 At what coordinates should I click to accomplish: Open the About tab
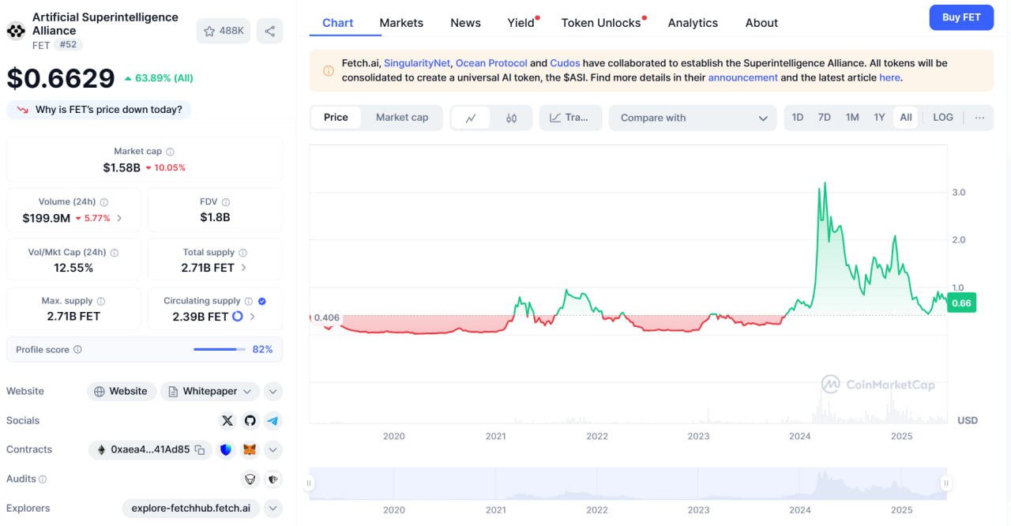click(x=761, y=23)
